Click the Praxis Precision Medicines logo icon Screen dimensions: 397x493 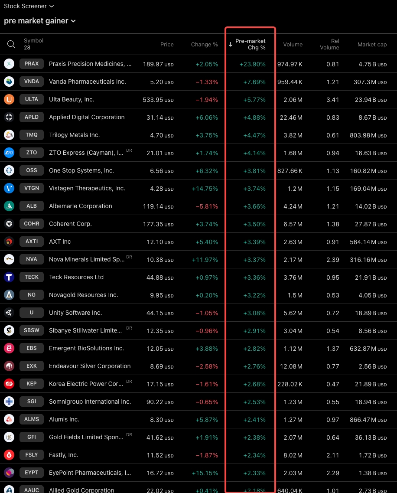pos(9,64)
